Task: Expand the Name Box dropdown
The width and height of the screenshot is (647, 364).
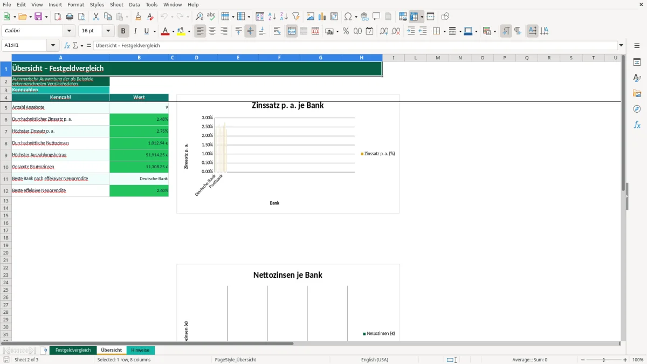Action: tap(53, 46)
